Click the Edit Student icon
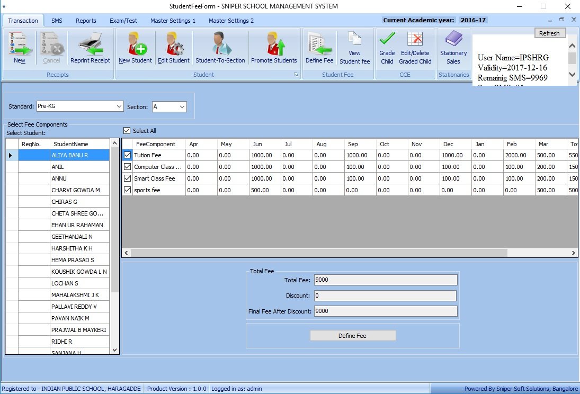The height and width of the screenshot is (394, 580). point(174,44)
